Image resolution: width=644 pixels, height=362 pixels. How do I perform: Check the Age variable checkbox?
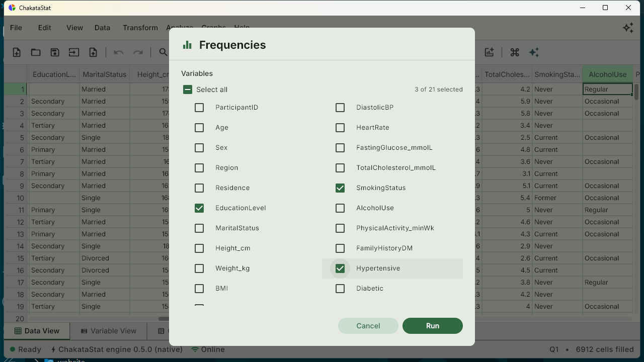coord(199,127)
